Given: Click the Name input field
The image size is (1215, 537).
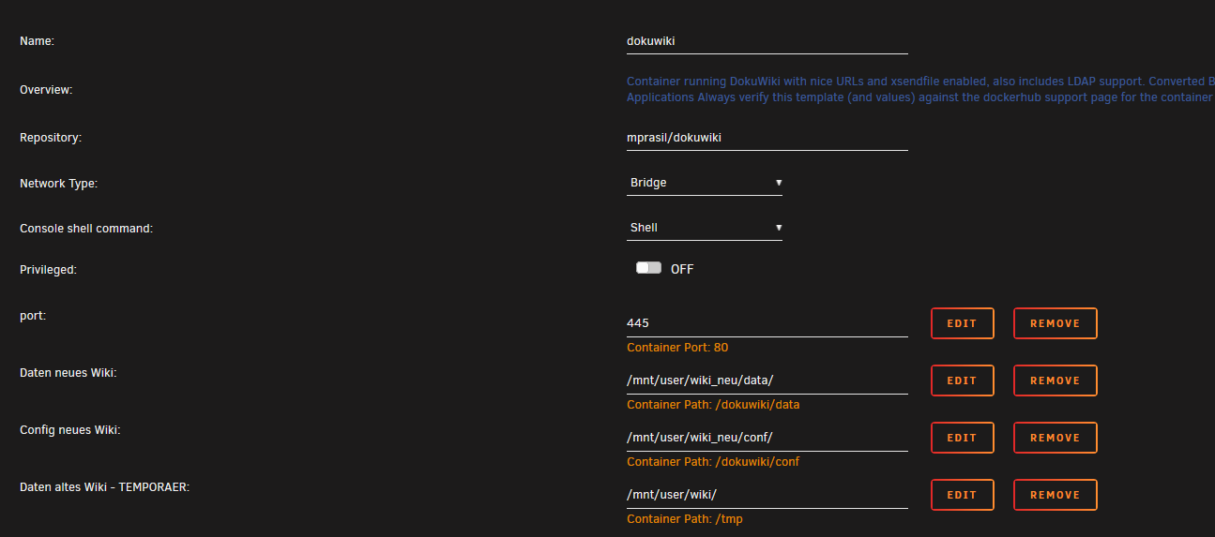Looking at the screenshot, I should tap(767, 41).
